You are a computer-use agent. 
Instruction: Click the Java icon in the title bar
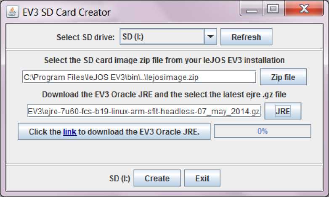pos(12,12)
